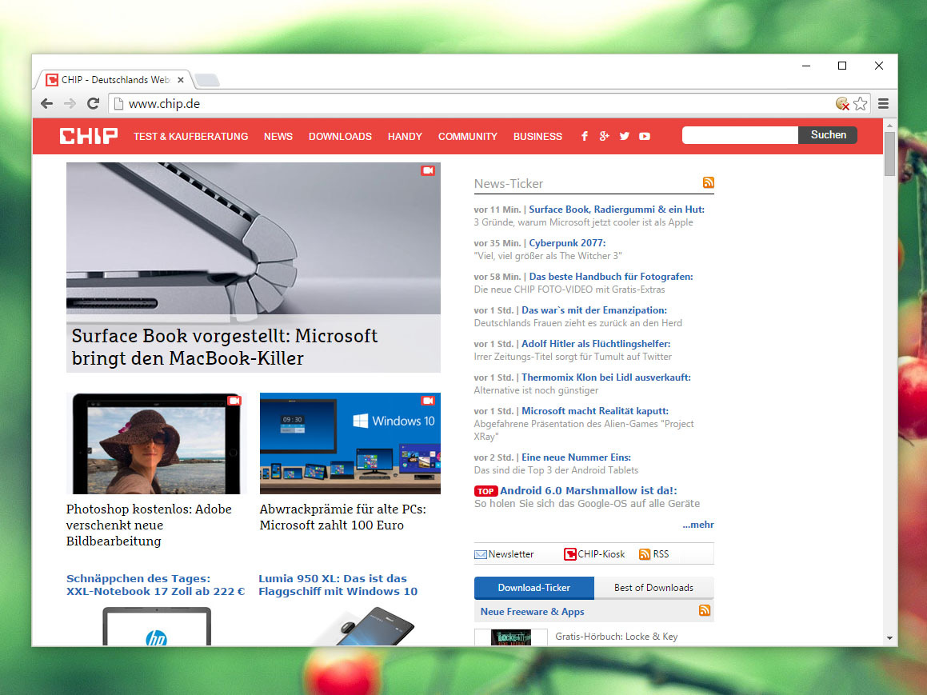Screen dimensions: 927x695
Task: Click the Newsletter envelope icon
Action: click(x=481, y=554)
